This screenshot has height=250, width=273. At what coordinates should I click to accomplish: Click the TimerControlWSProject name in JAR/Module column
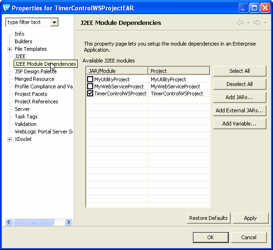[120, 94]
